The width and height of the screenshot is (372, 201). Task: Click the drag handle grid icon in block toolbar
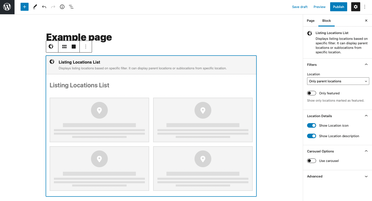[x=64, y=47]
